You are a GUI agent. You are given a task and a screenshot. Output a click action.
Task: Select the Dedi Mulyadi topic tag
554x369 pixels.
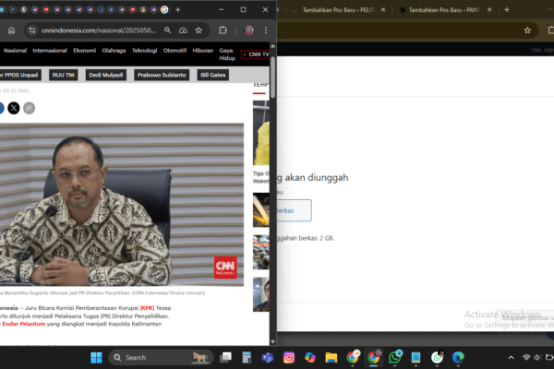tap(106, 75)
